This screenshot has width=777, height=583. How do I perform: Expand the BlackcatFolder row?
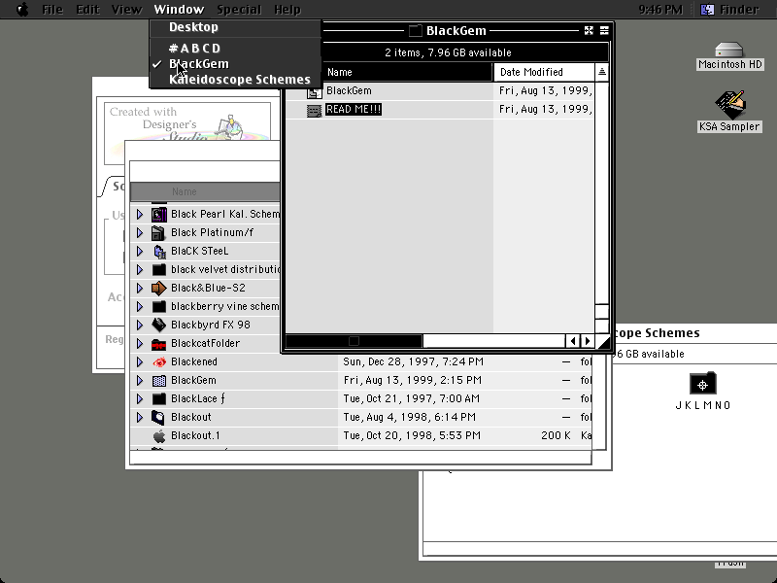click(x=140, y=344)
